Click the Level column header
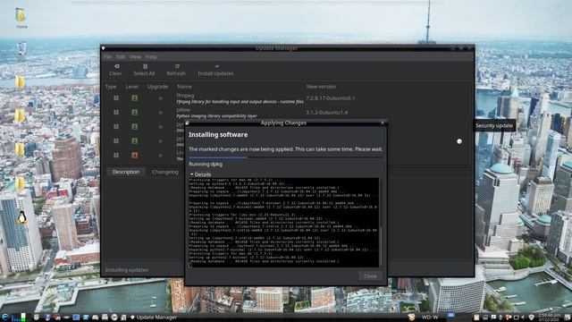Screen dimensions: 572x322 pyautogui.click(x=131, y=87)
